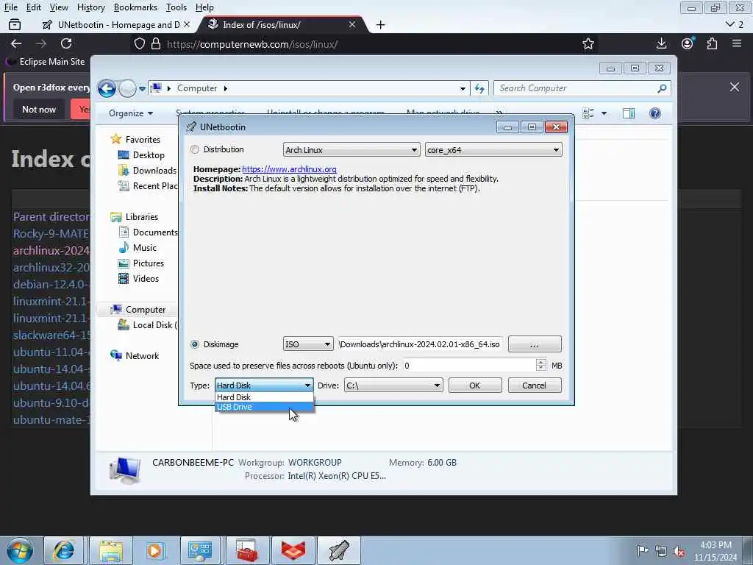Change the Explorer view icon
Image resolution: width=753 pixels, height=565 pixels.
[x=588, y=113]
